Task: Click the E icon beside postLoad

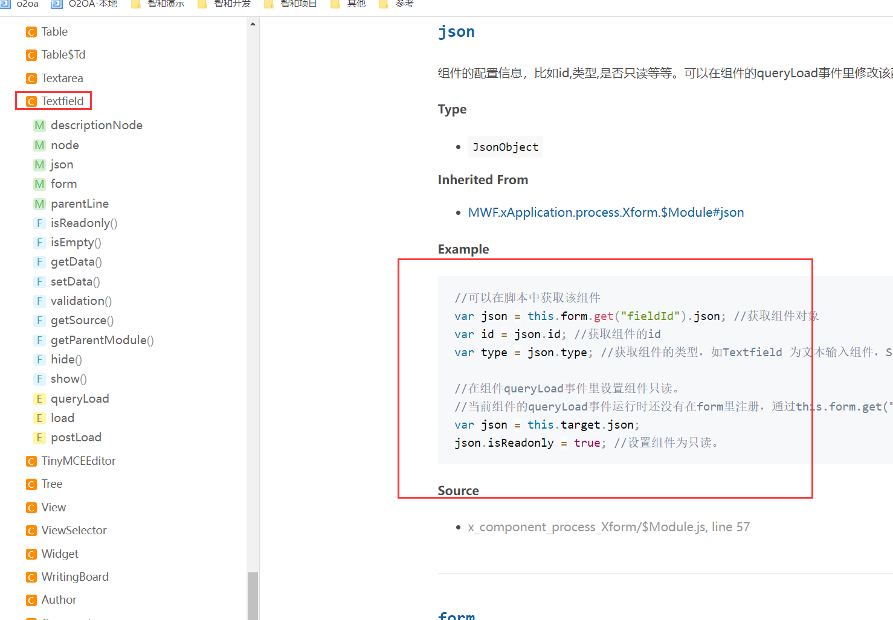Action: click(x=39, y=438)
